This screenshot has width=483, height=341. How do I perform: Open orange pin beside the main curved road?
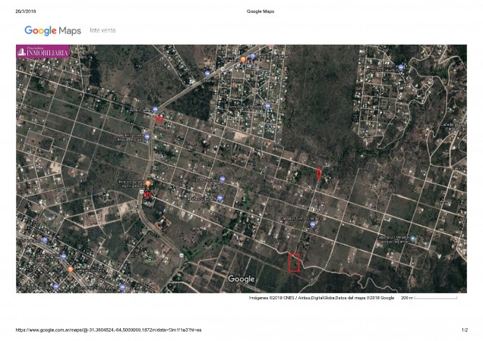point(149,184)
